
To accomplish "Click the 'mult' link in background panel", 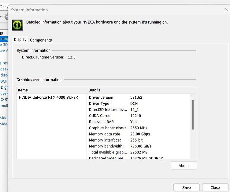I will point(4,106).
